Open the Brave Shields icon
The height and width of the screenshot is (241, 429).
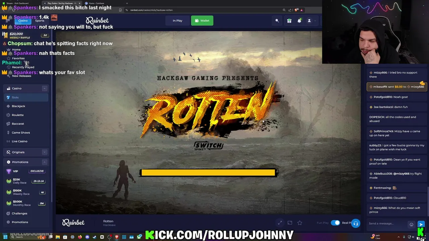click(296, 10)
